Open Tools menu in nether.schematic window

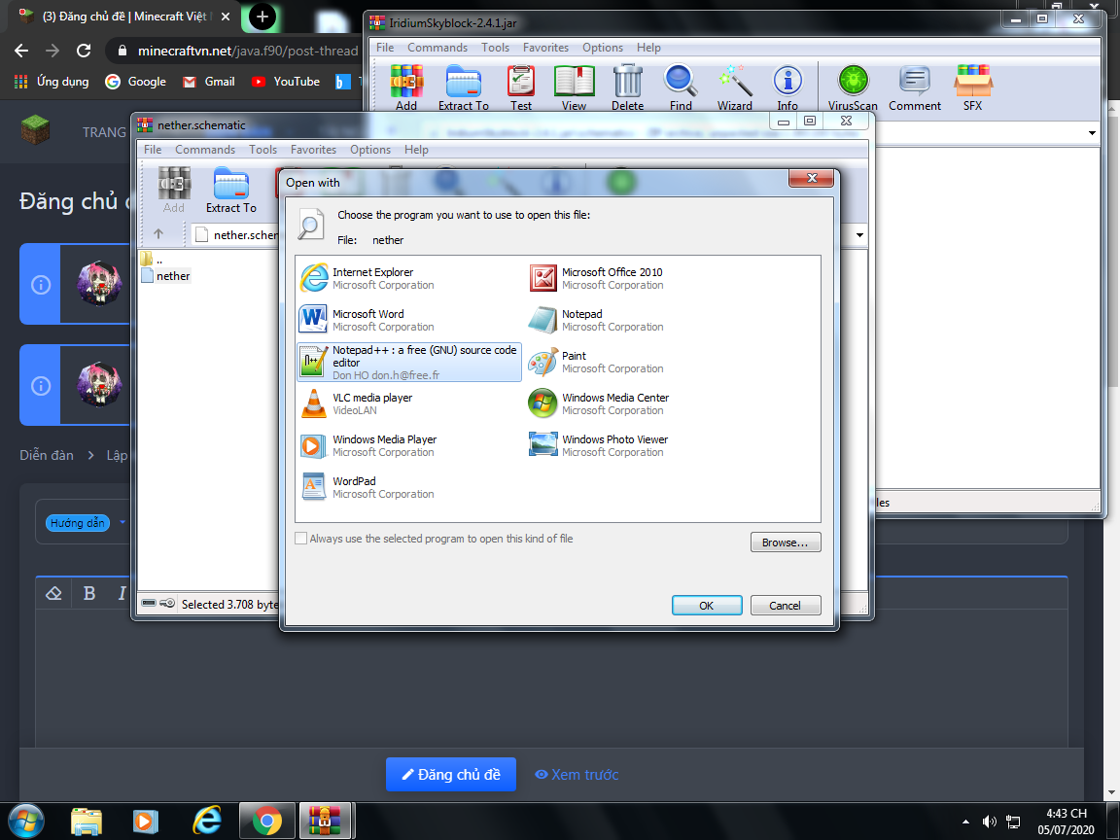pyautogui.click(x=262, y=150)
